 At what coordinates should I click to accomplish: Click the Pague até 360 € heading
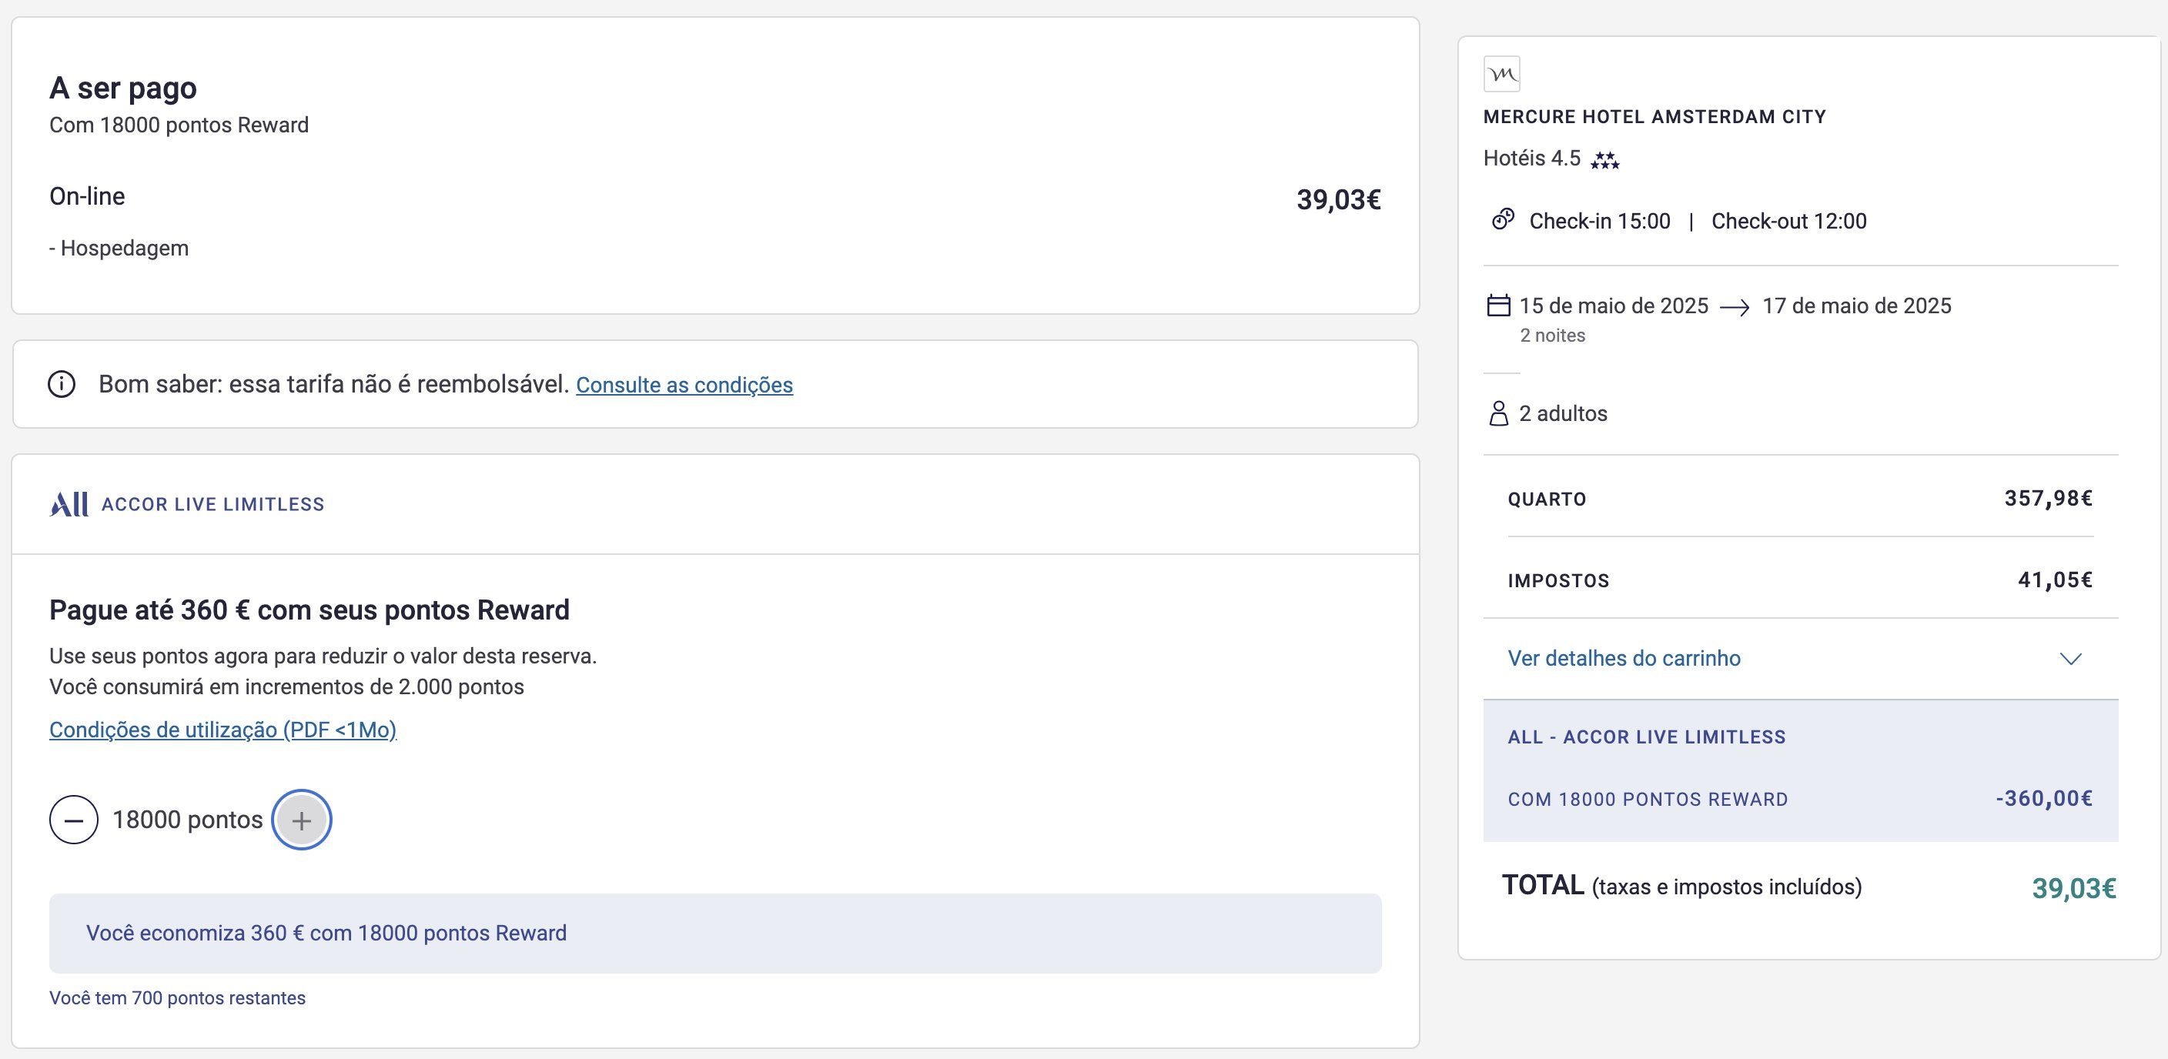point(309,609)
